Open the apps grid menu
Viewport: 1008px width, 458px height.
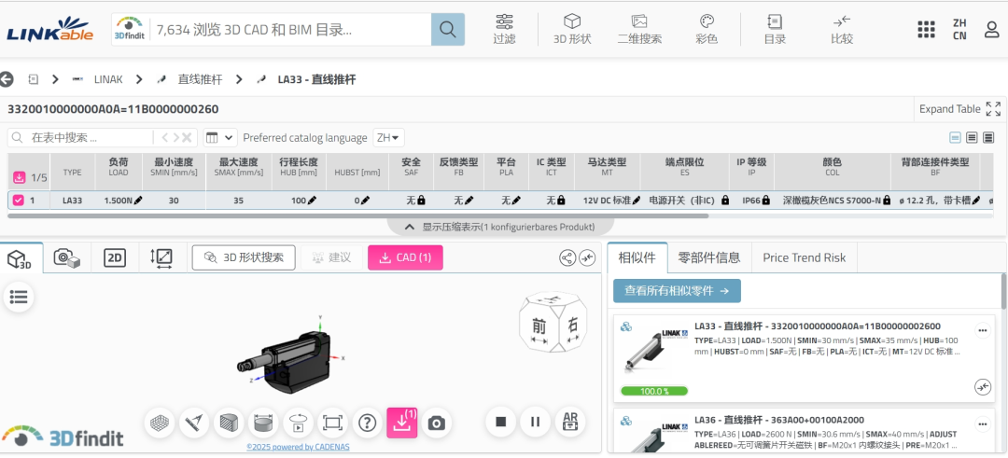click(926, 30)
